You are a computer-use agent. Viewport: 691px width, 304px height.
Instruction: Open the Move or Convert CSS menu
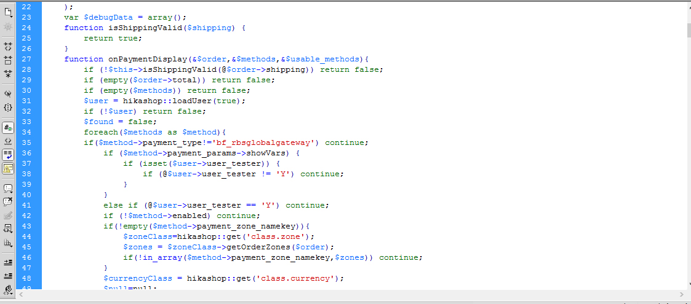(x=8, y=243)
